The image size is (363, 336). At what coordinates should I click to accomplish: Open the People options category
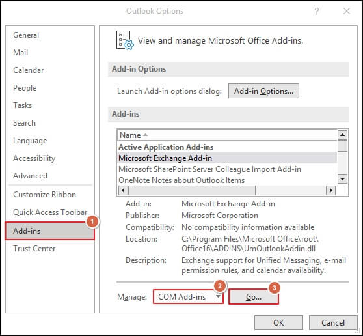(x=25, y=88)
